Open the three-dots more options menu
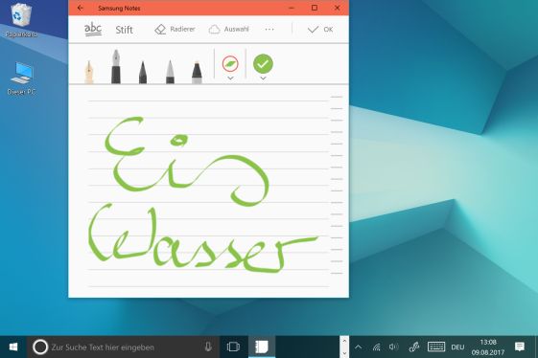The width and height of the screenshot is (538, 358). (x=269, y=30)
